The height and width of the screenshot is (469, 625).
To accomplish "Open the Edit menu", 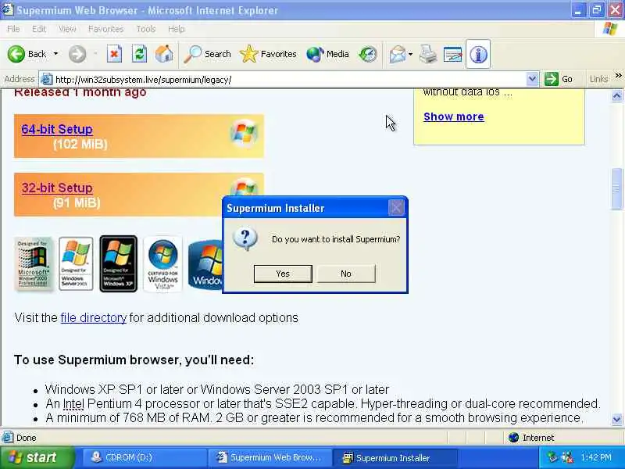I will pos(38,29).
